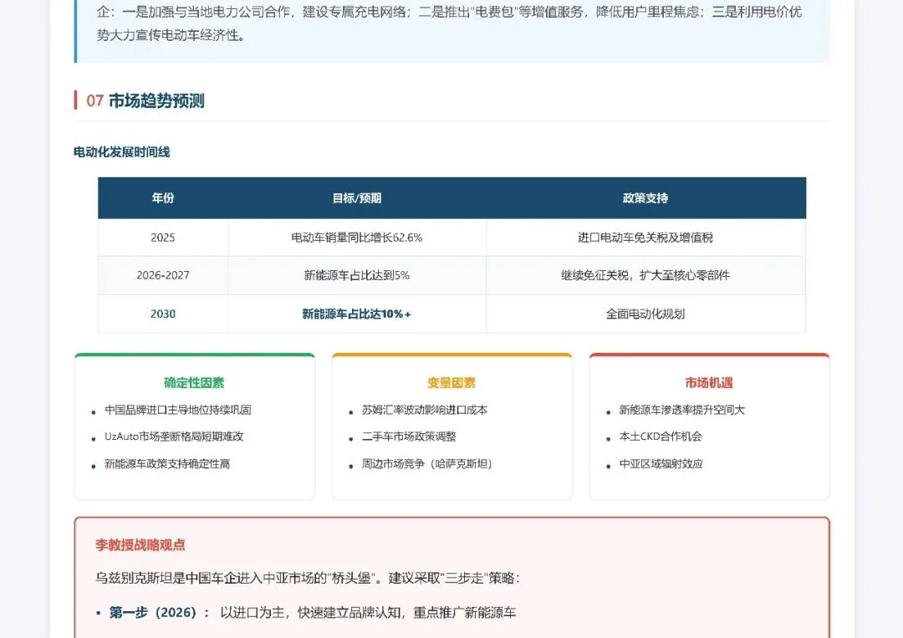Click '进口电动车免关税及增值税' cell
This screenshot has width=903, height=638.
[645, 237]
